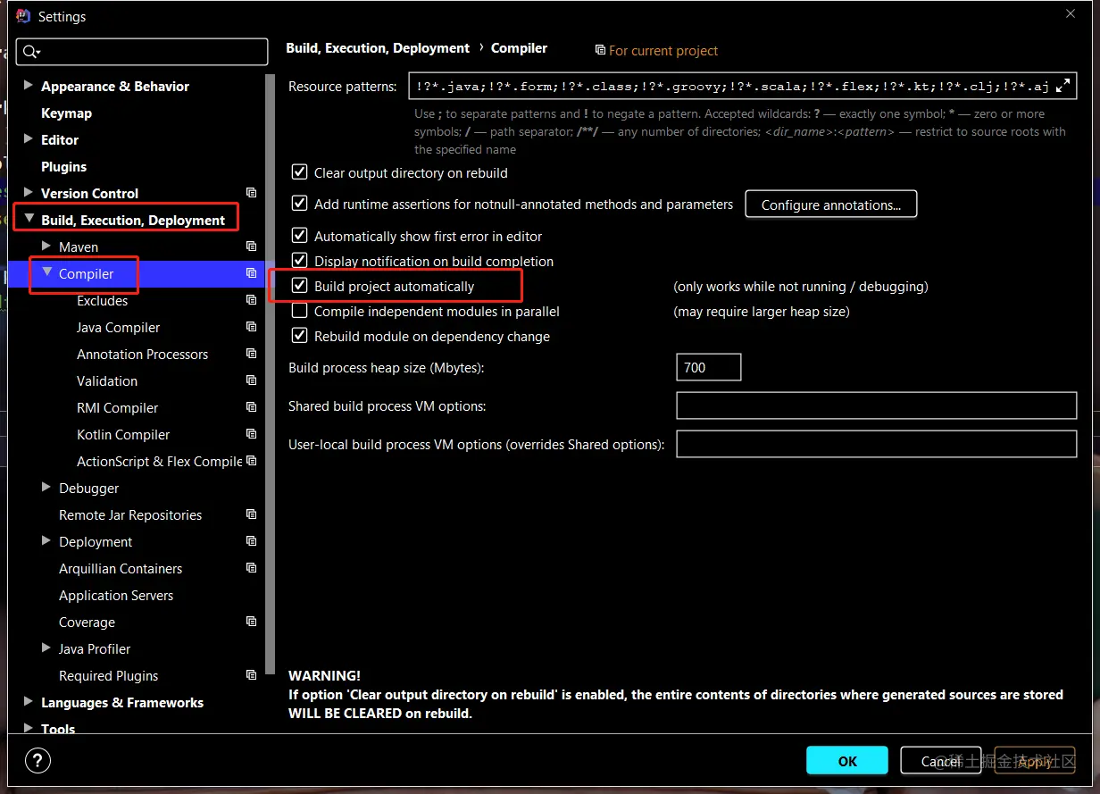The image size is (1100, 794).
Task: Click the Build process heap size field
Action: click(709, 367)
